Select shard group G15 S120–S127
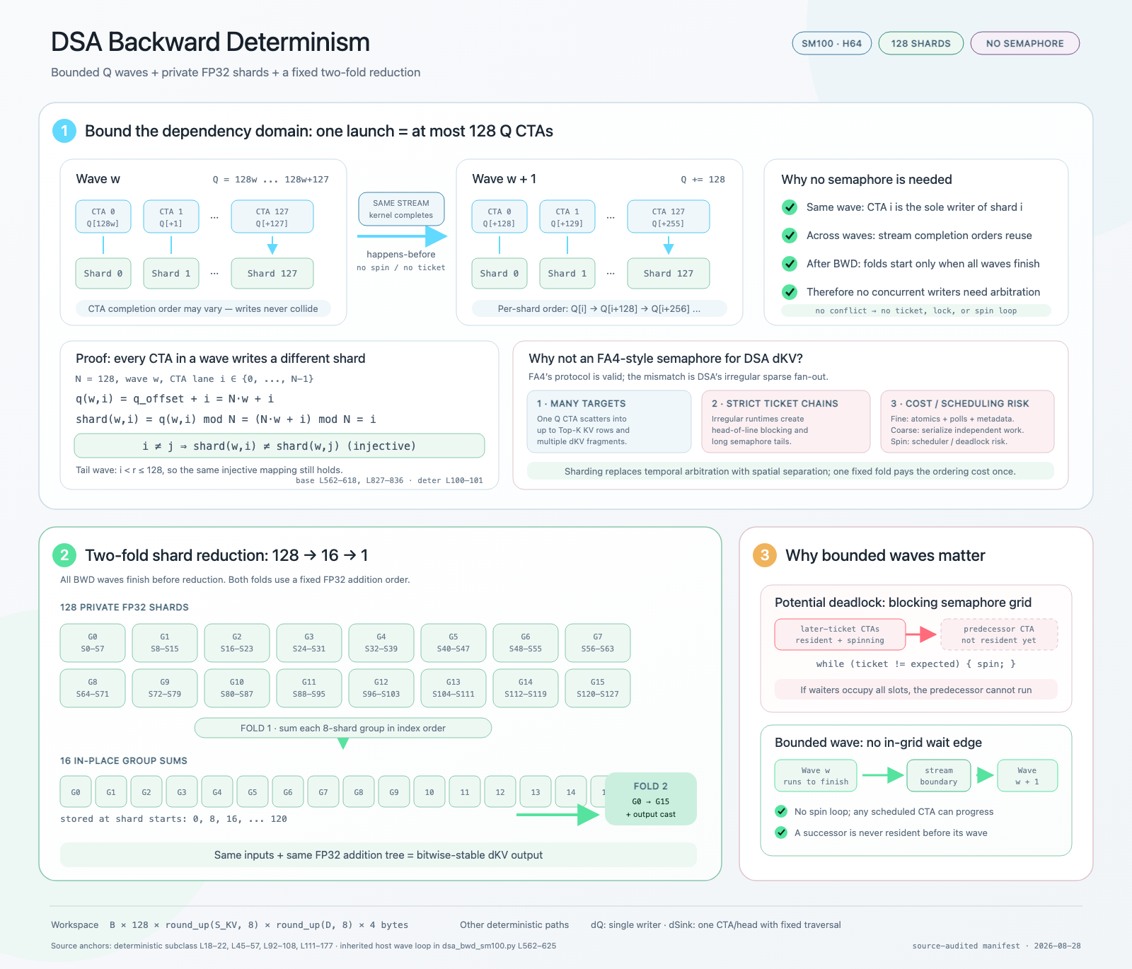Image resolution: width=1132 pixels, height=969 pixels. click(598, 688)
